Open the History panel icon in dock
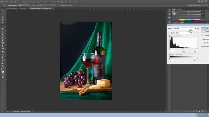209x117 pixels. pyautogui.click(x=169, y=11)
